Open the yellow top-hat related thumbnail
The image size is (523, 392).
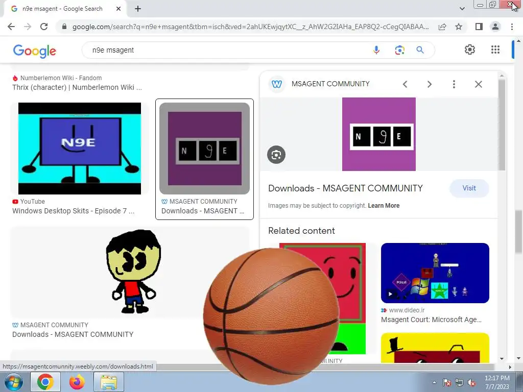pyautogui.click(x=435, y=348)
